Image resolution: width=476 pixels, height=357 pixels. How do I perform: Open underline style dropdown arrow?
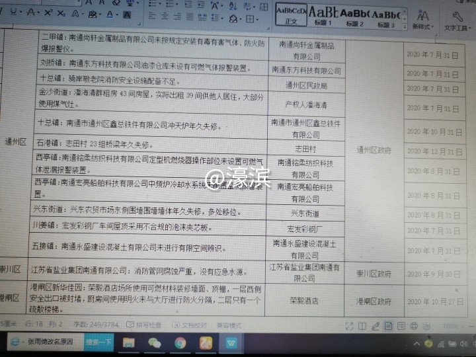(20, 12)
